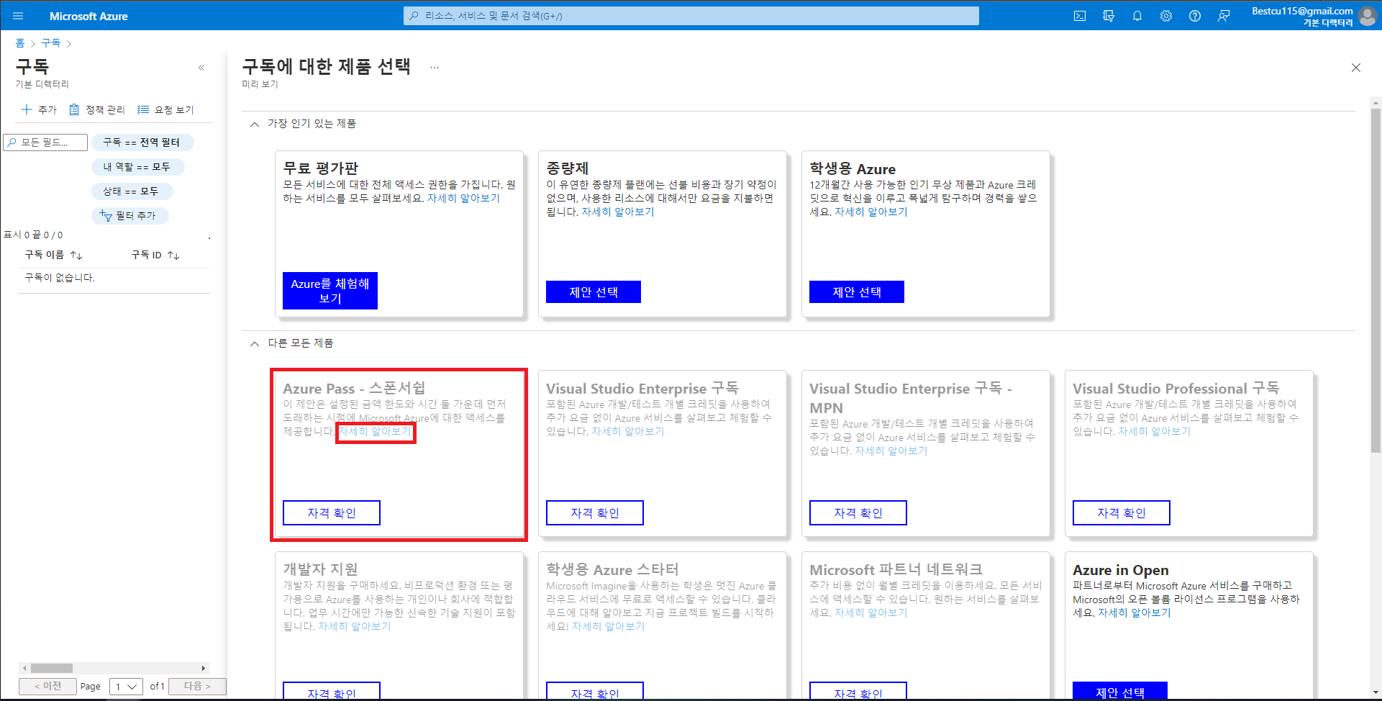Open the help question mark icon

(x=1195, y=16)
